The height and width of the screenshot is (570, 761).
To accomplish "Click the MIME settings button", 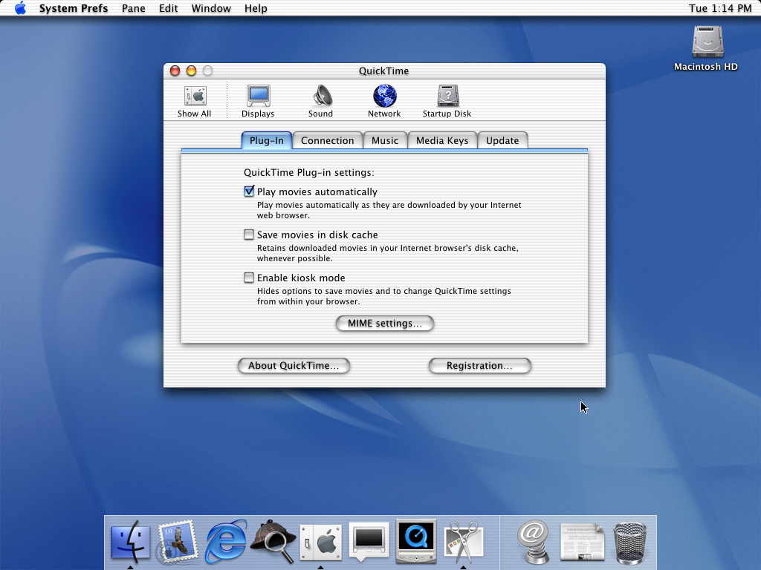I will tap(384, 324).
